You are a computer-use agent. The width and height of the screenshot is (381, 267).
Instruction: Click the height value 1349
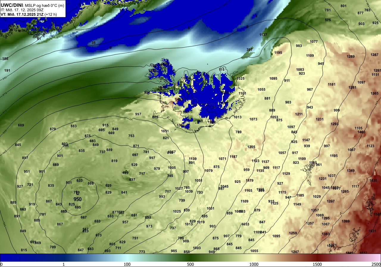pyautogui.click(x=351, y=171)
